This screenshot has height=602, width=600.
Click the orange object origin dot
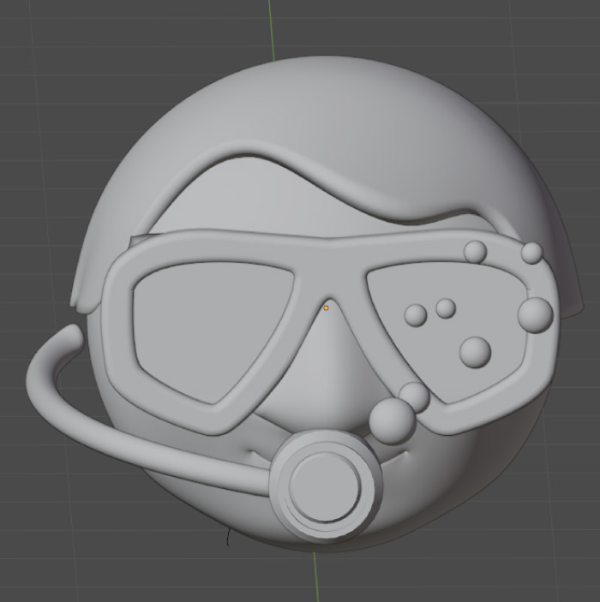pos(326,308)
